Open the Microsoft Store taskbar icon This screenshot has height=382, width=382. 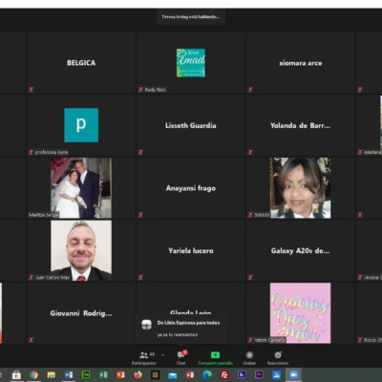point(16,375)
